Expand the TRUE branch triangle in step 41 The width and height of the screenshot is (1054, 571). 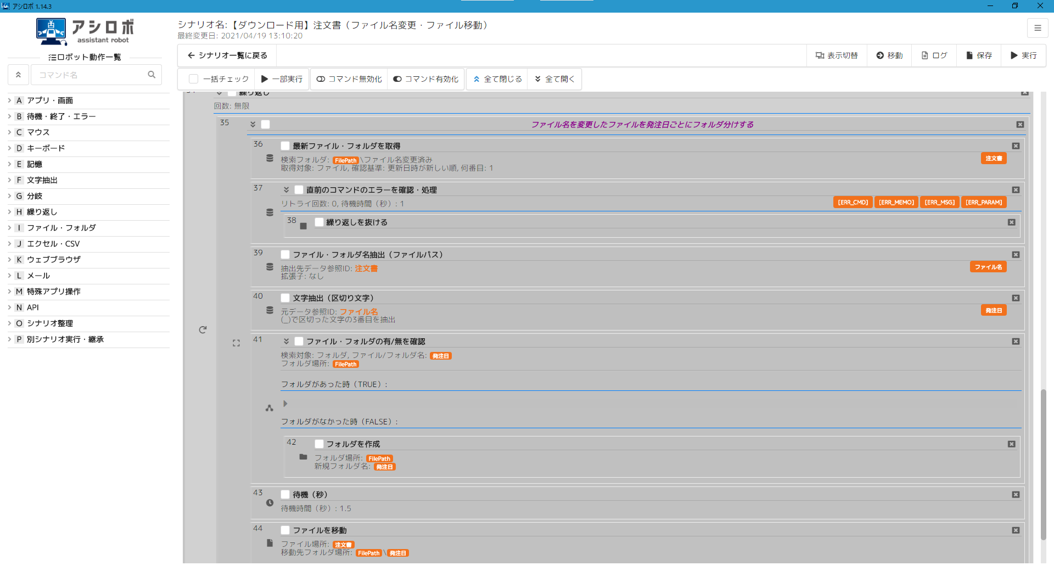285,404
